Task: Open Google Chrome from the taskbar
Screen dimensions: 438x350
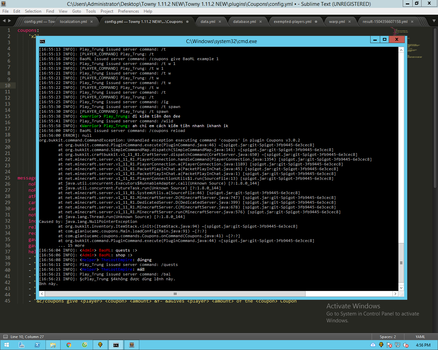Action: 69,345
